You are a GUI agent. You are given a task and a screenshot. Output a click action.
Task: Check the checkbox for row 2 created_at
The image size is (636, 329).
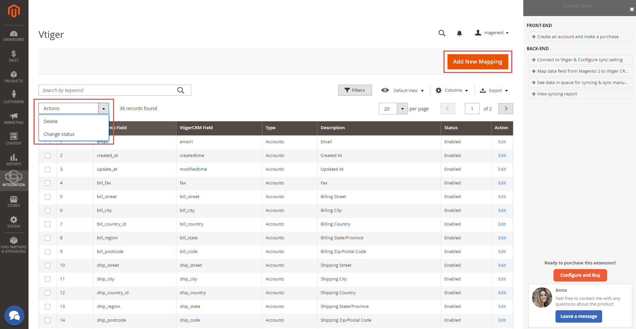click(48, 156)
